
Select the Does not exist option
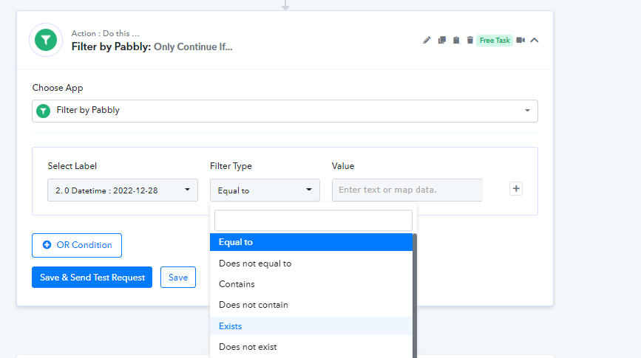[311, 347]
